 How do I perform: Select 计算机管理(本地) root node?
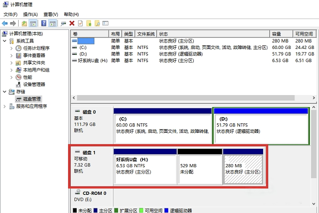pyautogui.click(x=26, y=34)
